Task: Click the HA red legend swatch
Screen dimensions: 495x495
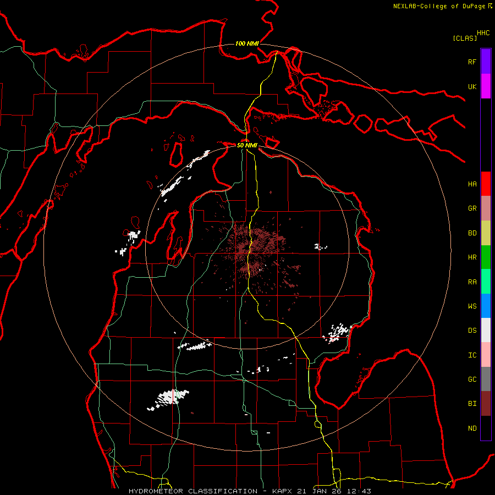Action: [486, 184]
